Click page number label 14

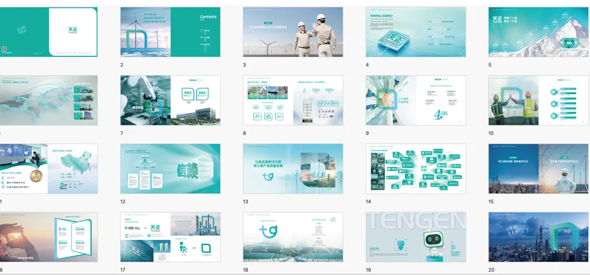pyautogui.click(x=368, y=202)
